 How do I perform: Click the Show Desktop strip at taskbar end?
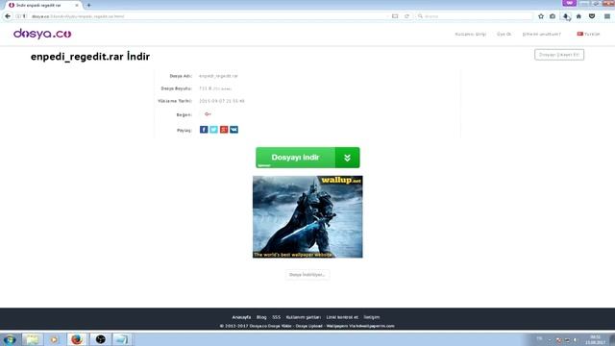pos(612,339)
